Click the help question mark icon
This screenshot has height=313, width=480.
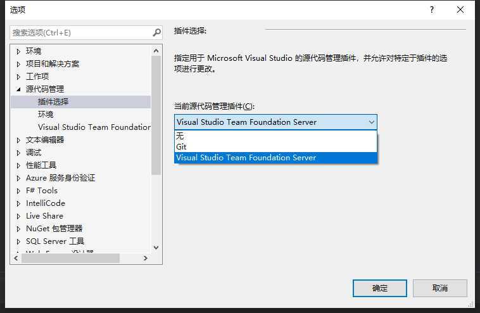click(432, 10)
